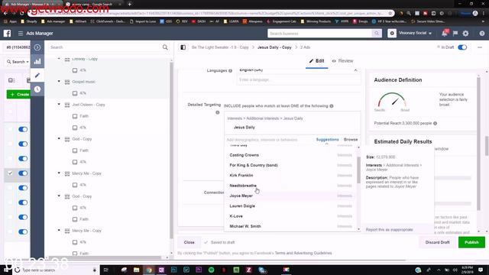Open the help question mark icon
The image size is (489, 275).
pyautogui.click(x=482, y=33)
